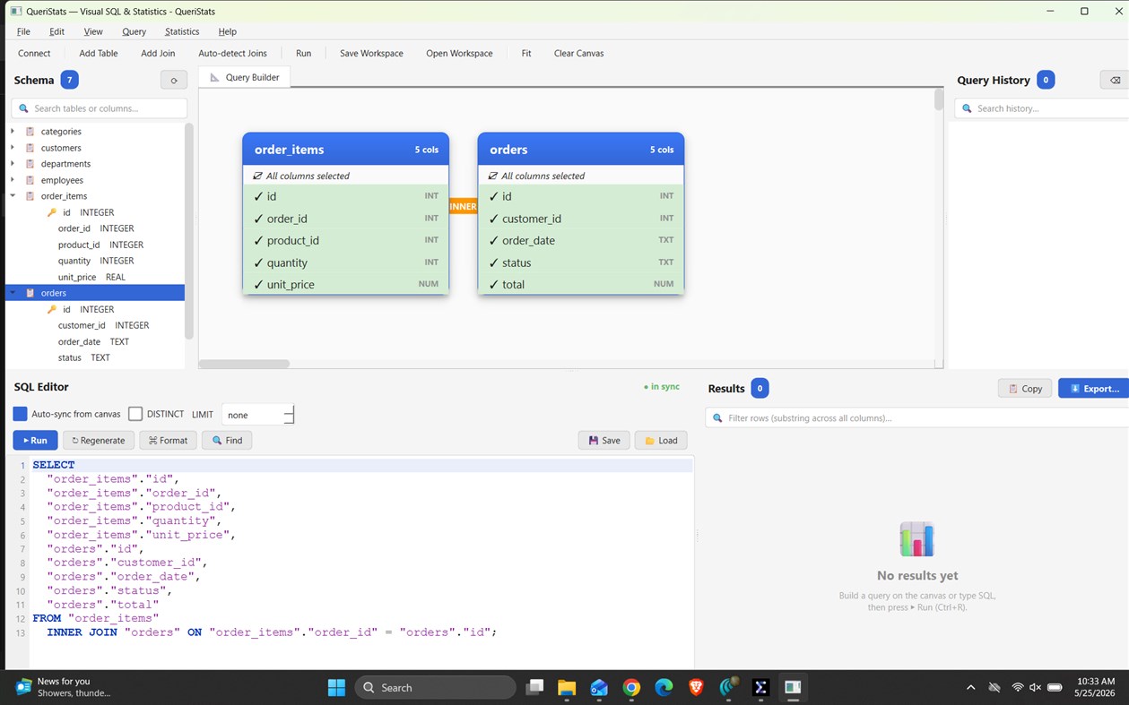Click Copy in the Results panel
Viewport: 1129px width, 705px height.
pyautogui.click(x=1025, y=388)
